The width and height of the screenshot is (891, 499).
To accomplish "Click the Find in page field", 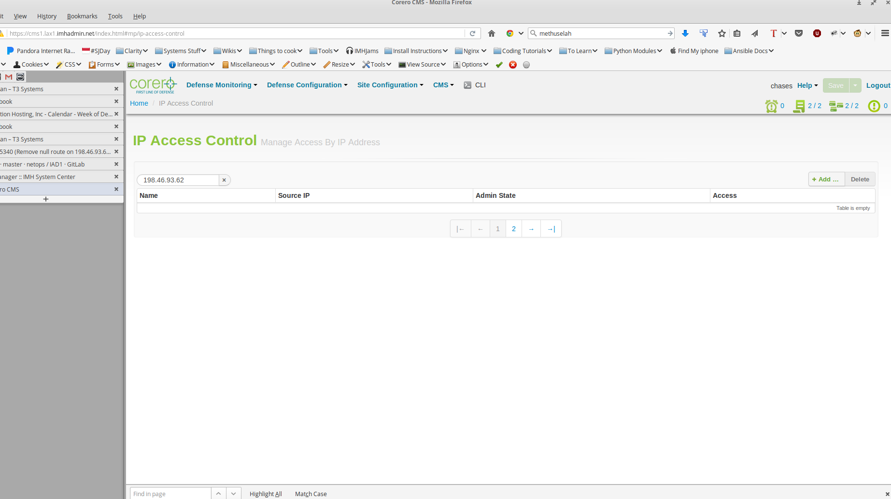I will [x=170, y=494].
